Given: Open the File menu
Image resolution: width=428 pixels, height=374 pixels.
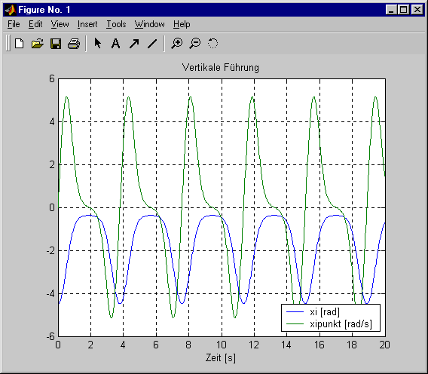Looking at the screenshot, I should (14, 24).
